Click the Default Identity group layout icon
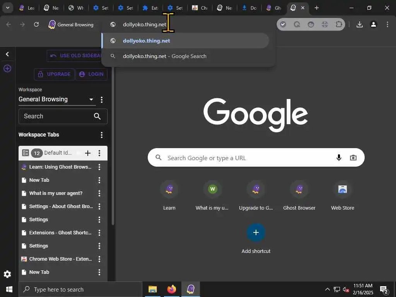 (x=25, y=153)
